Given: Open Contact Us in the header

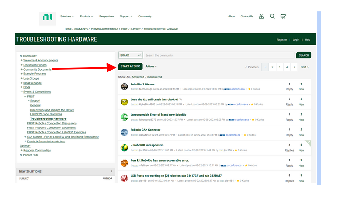Looking at the screenshot, I should (x=247, y=16).
